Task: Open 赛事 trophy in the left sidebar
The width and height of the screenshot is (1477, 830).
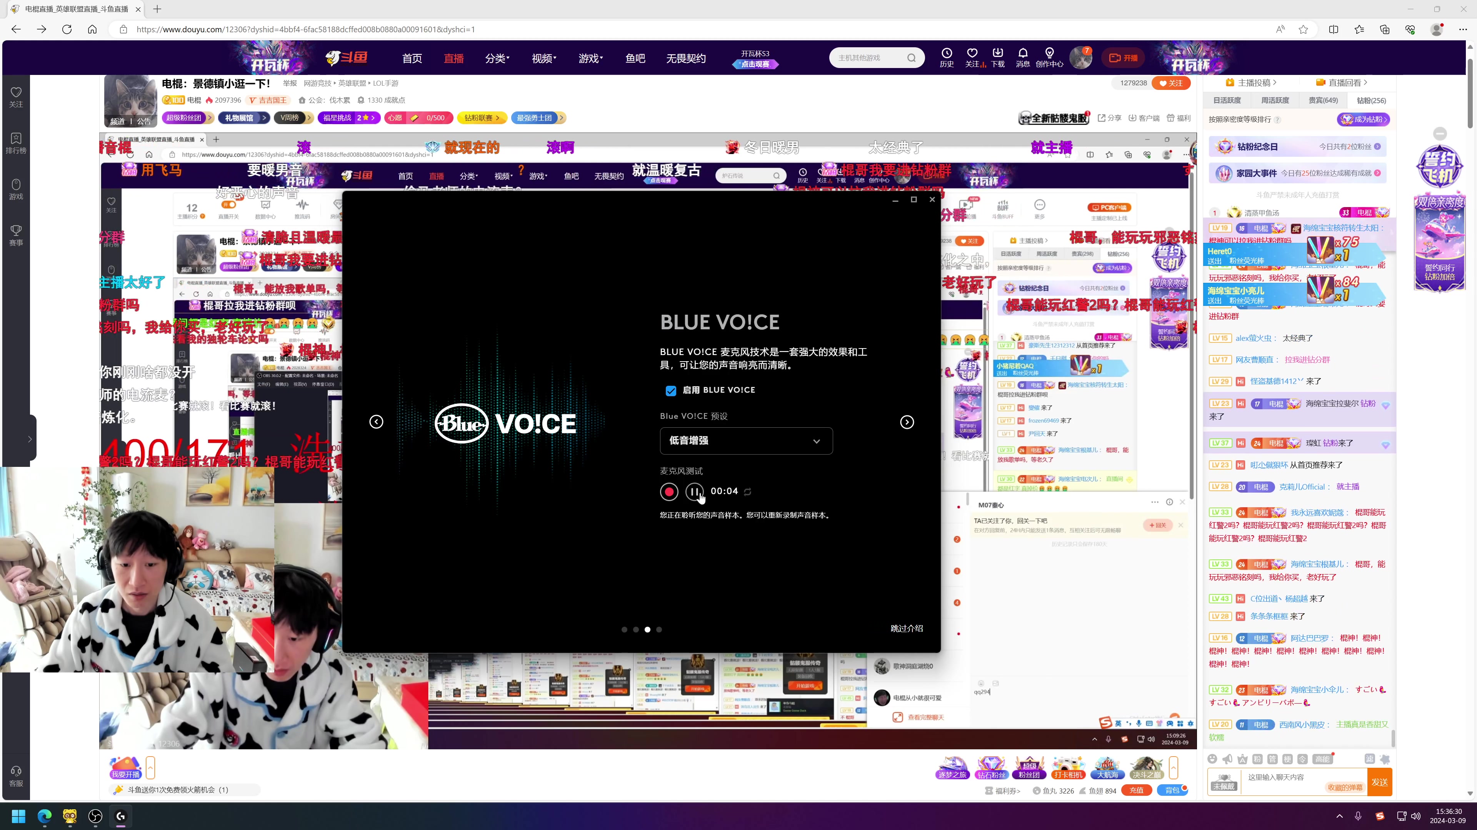Action: 16,236
